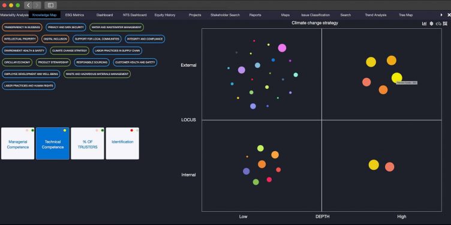Click the CLIMATE CHANGE STRATEGY tag
Viewport: 451px width, 225px height.
70,50
